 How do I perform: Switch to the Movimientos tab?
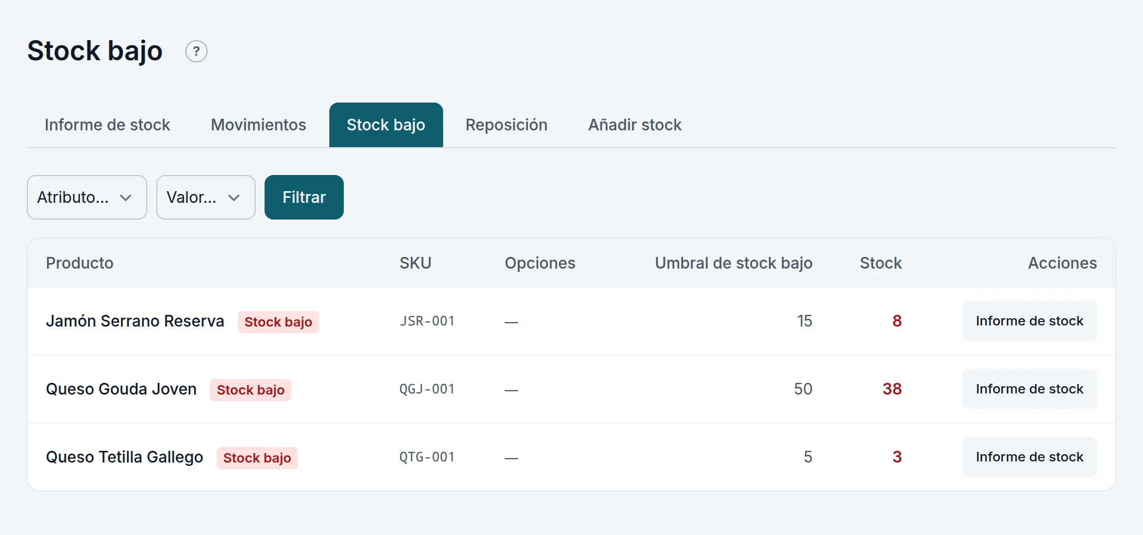coord(258,125)
